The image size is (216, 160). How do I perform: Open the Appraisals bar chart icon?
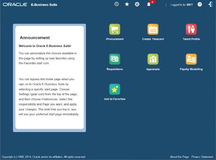153,59
